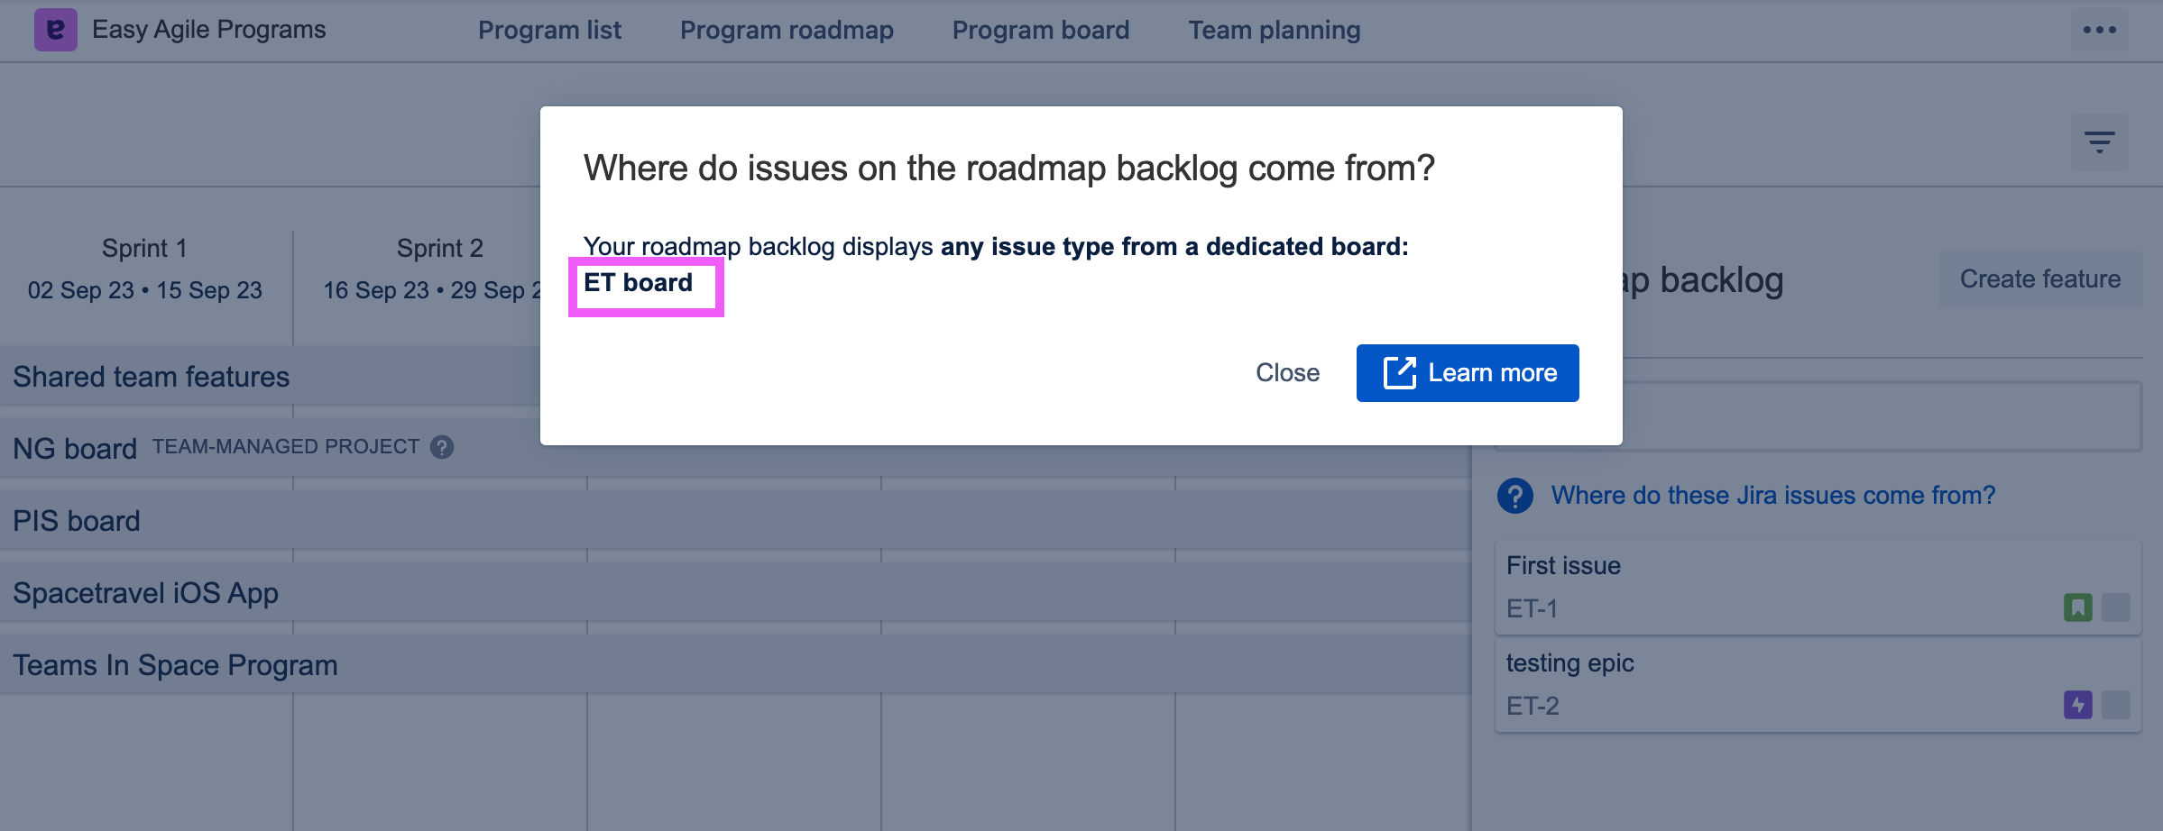
Task: Expand the PIS board swimlane
Action: pos(77,520)
